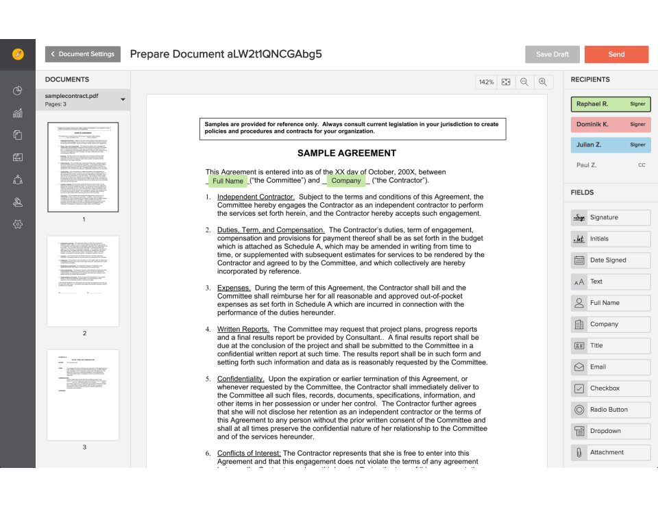
Task: Click the Expenses underlined heading
Action: point(234,288)
